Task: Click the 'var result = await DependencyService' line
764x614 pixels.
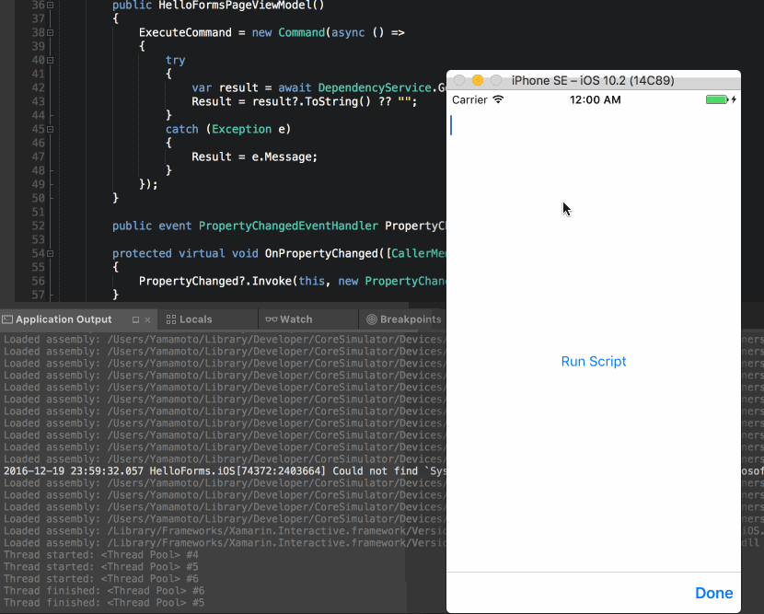Action: (318, 87)
